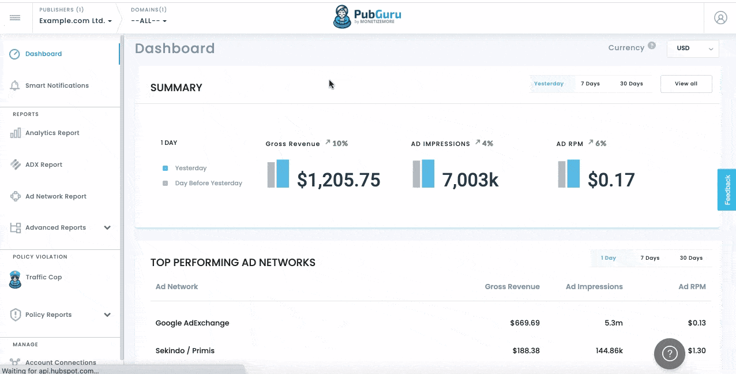
Task: Click the 7,003k ad impressions value
Action: 471,180
